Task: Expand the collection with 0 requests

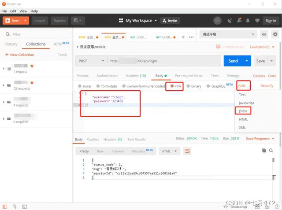Action: tap(4, 119)
